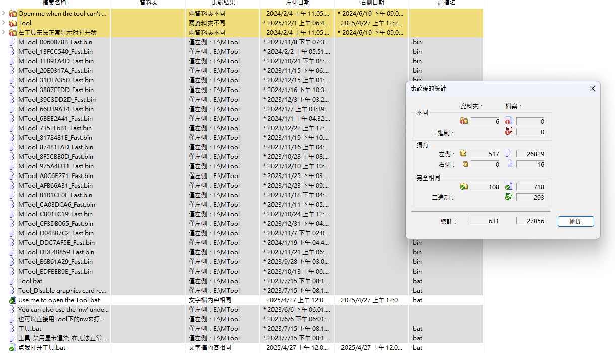Click the total files field showing 27856
The image size is (615, 353).
(x=531, y=221)
